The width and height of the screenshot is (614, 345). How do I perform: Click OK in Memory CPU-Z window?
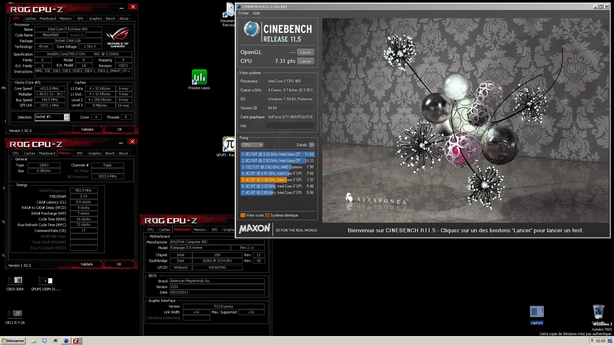click(x=119, y=264)
